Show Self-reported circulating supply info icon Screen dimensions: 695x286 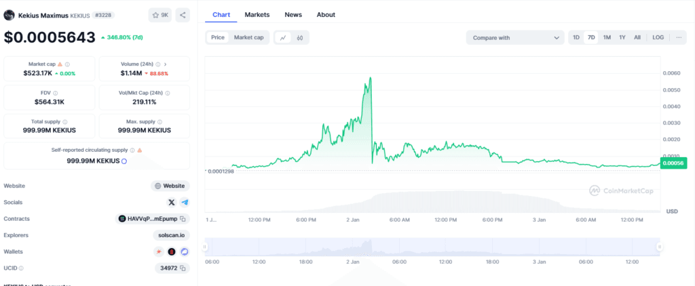point(132,150)
